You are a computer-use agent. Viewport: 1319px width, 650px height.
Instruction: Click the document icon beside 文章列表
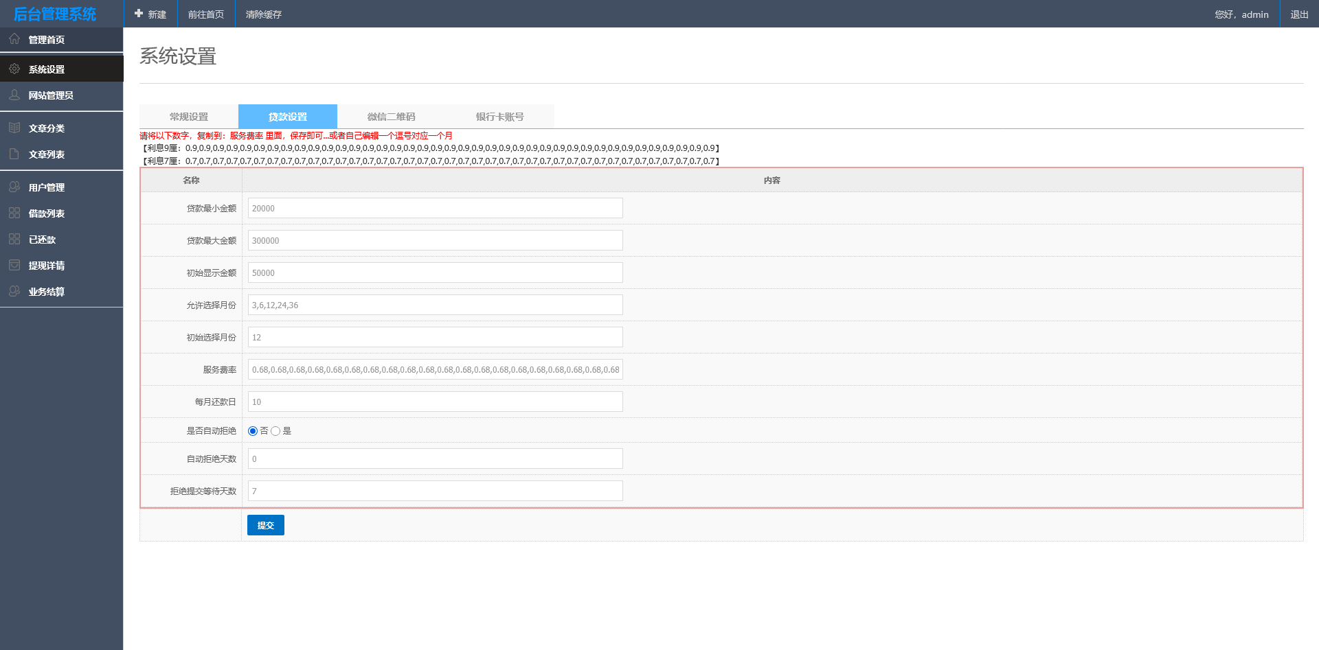[14, 154]
